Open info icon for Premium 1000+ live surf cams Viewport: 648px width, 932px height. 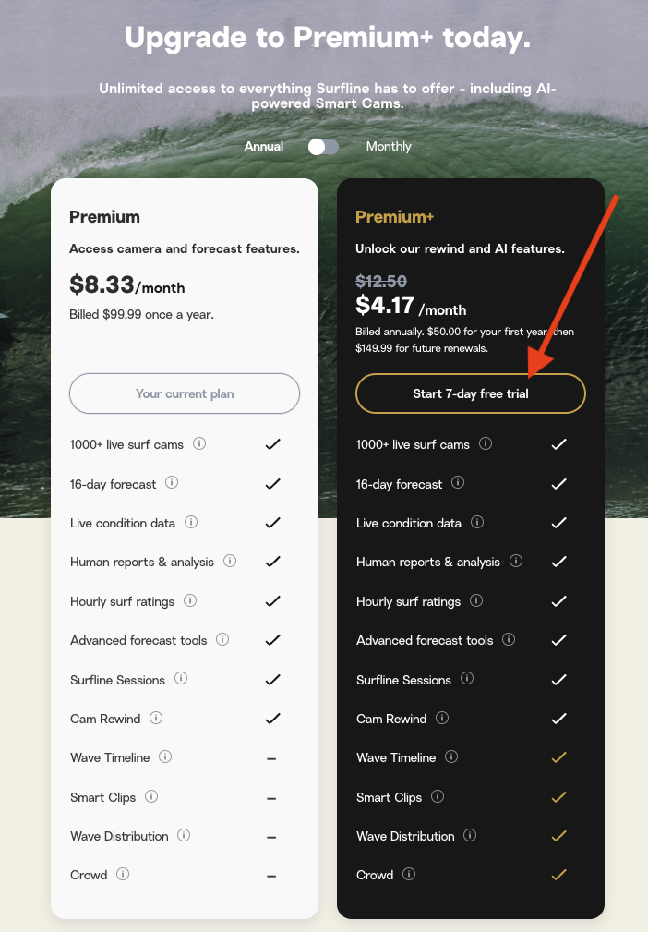pyautogui.click(x=199, y=443)
